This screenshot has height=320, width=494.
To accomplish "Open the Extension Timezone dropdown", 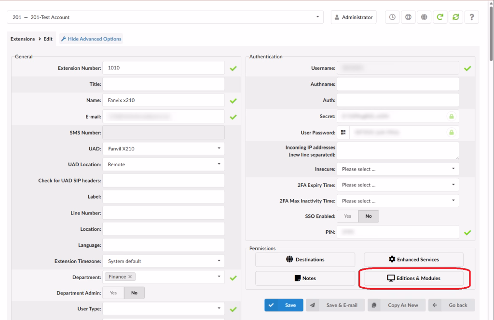I will pos(164,261).
